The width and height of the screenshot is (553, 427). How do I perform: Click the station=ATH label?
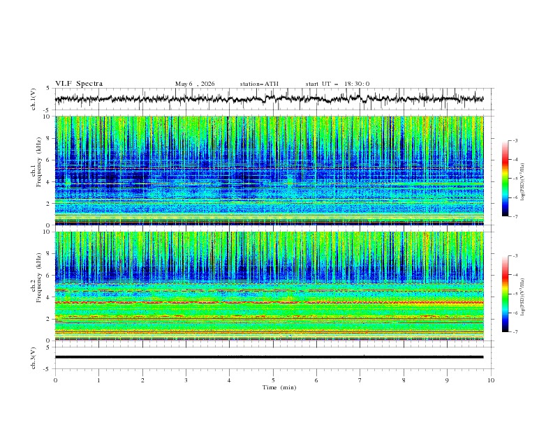259,84
